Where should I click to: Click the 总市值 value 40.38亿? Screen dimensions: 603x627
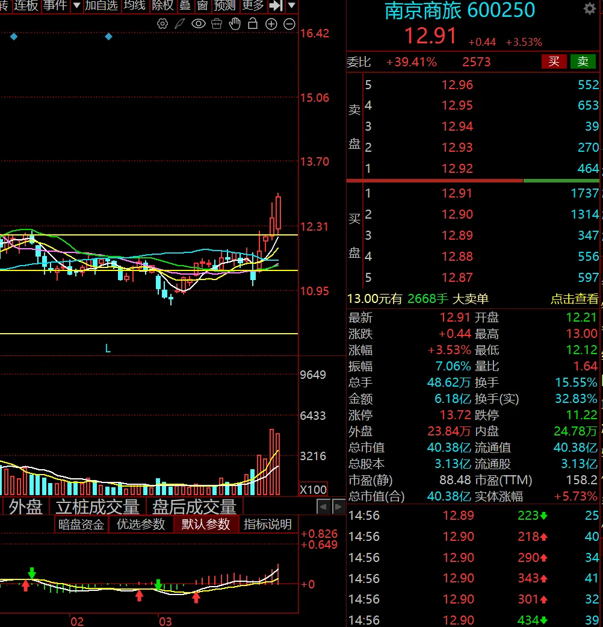[449, 448]
